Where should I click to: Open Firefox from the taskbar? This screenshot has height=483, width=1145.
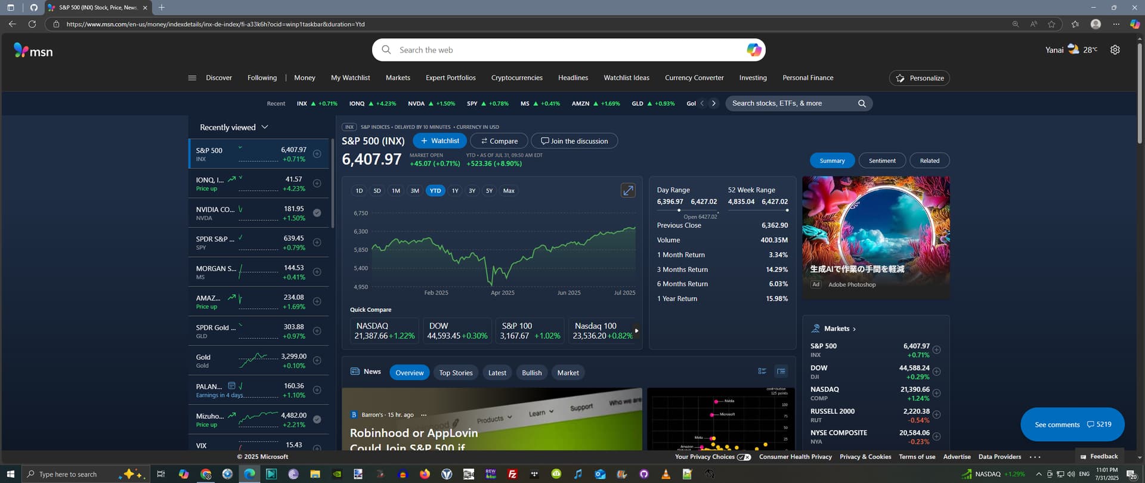[x=425, y=474]
